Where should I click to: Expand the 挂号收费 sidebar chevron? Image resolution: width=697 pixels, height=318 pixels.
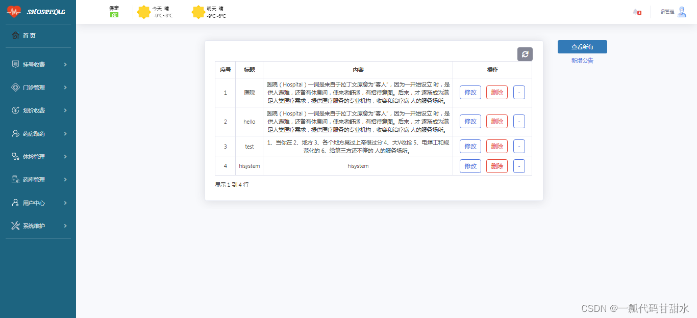coord(65,64)
